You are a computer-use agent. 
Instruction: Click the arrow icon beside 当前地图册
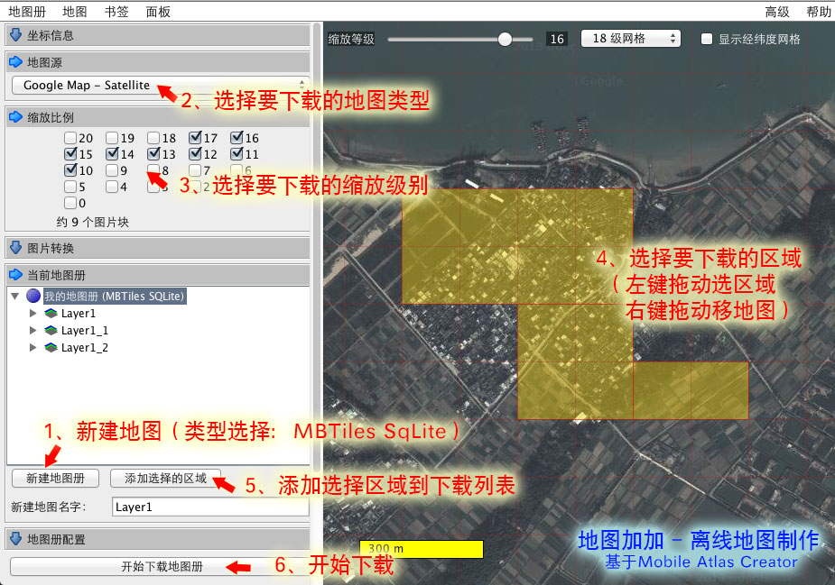[x=16, y=275]
